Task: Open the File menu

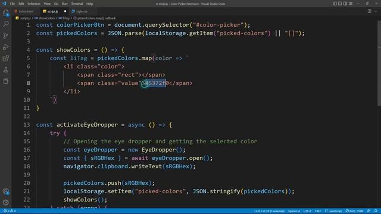Action: click(x=13, y=4)
